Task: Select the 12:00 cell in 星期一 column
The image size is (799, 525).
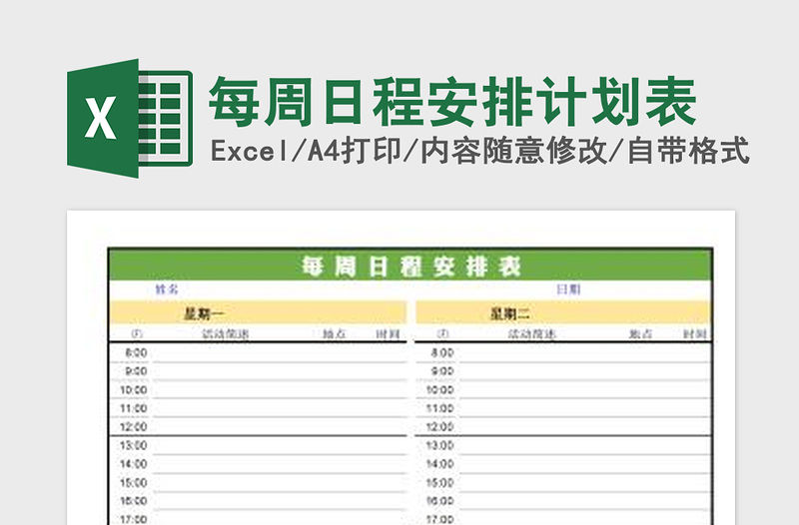Action: [134, 427]
